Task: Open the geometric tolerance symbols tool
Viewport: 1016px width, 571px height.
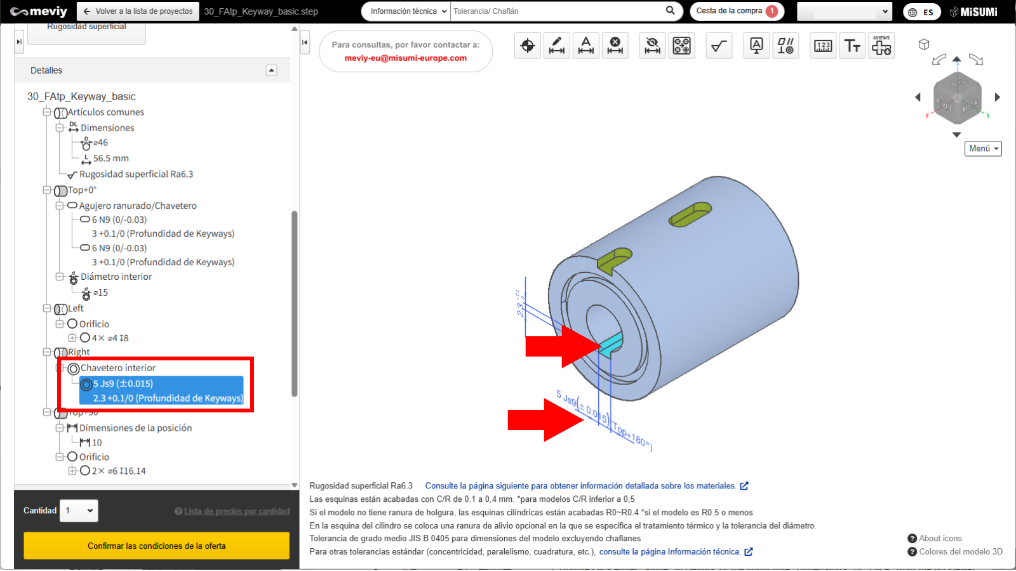Action: (x=785, y=46)
